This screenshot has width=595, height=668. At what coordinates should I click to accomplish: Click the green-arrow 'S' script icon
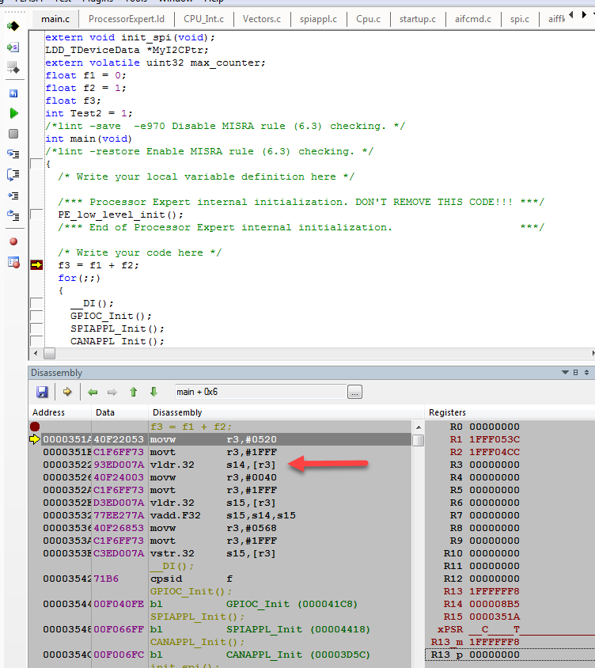pyautogui.click(x=13, y=47)
